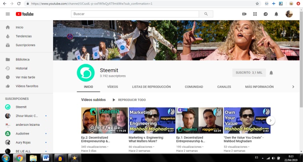Click title "Ep.2: Decentralized Entrepreneurship &..."
This screenshot has width=303, height=162.
click(96, 139)
